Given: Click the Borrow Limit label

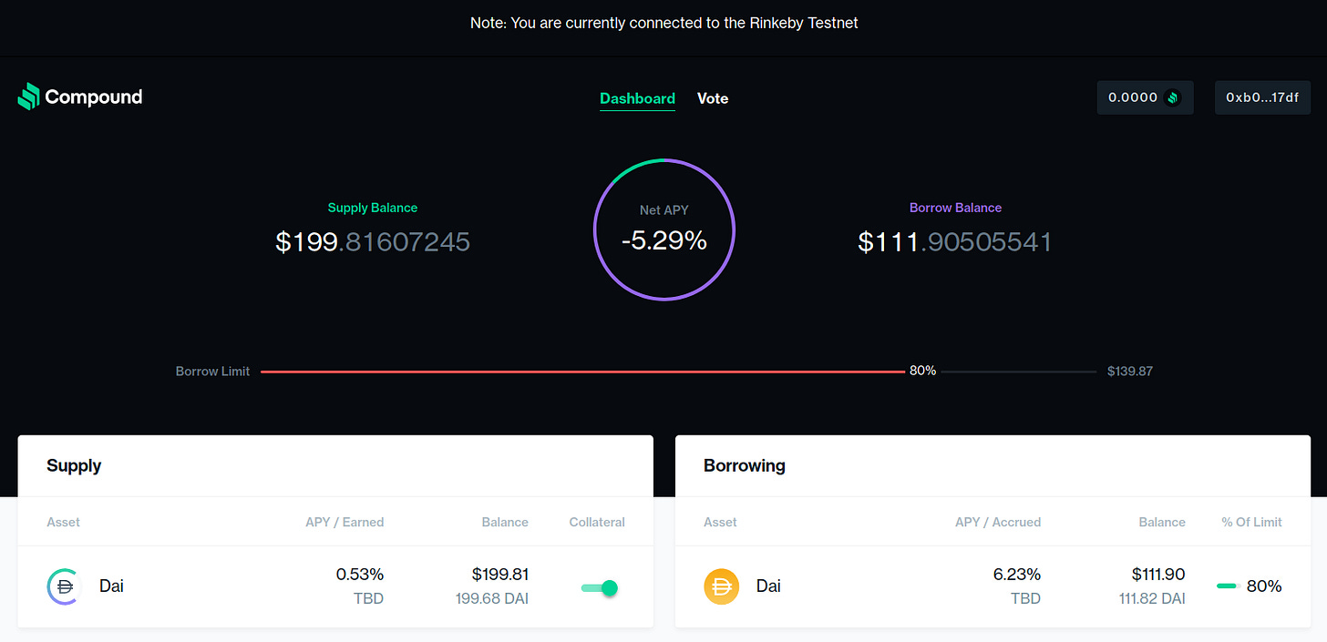Looking at the screenshot, I should click(x=212, y=372).
